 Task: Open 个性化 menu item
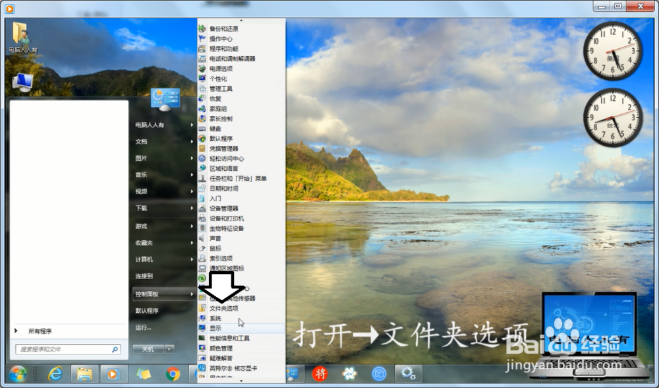(x=218, y=79)
